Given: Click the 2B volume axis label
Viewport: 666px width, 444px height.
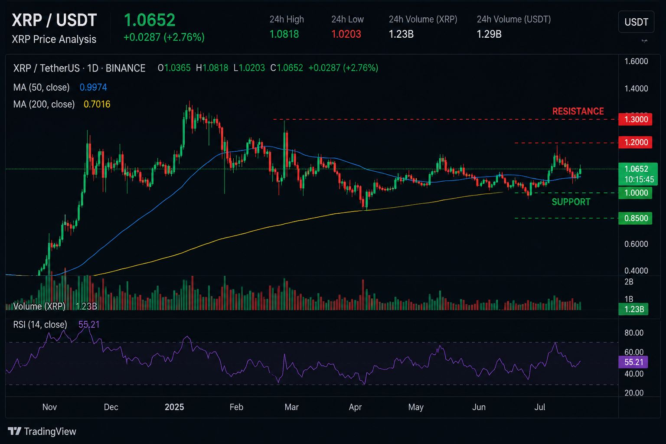Looking at the screenshot, I should (629, 282).
